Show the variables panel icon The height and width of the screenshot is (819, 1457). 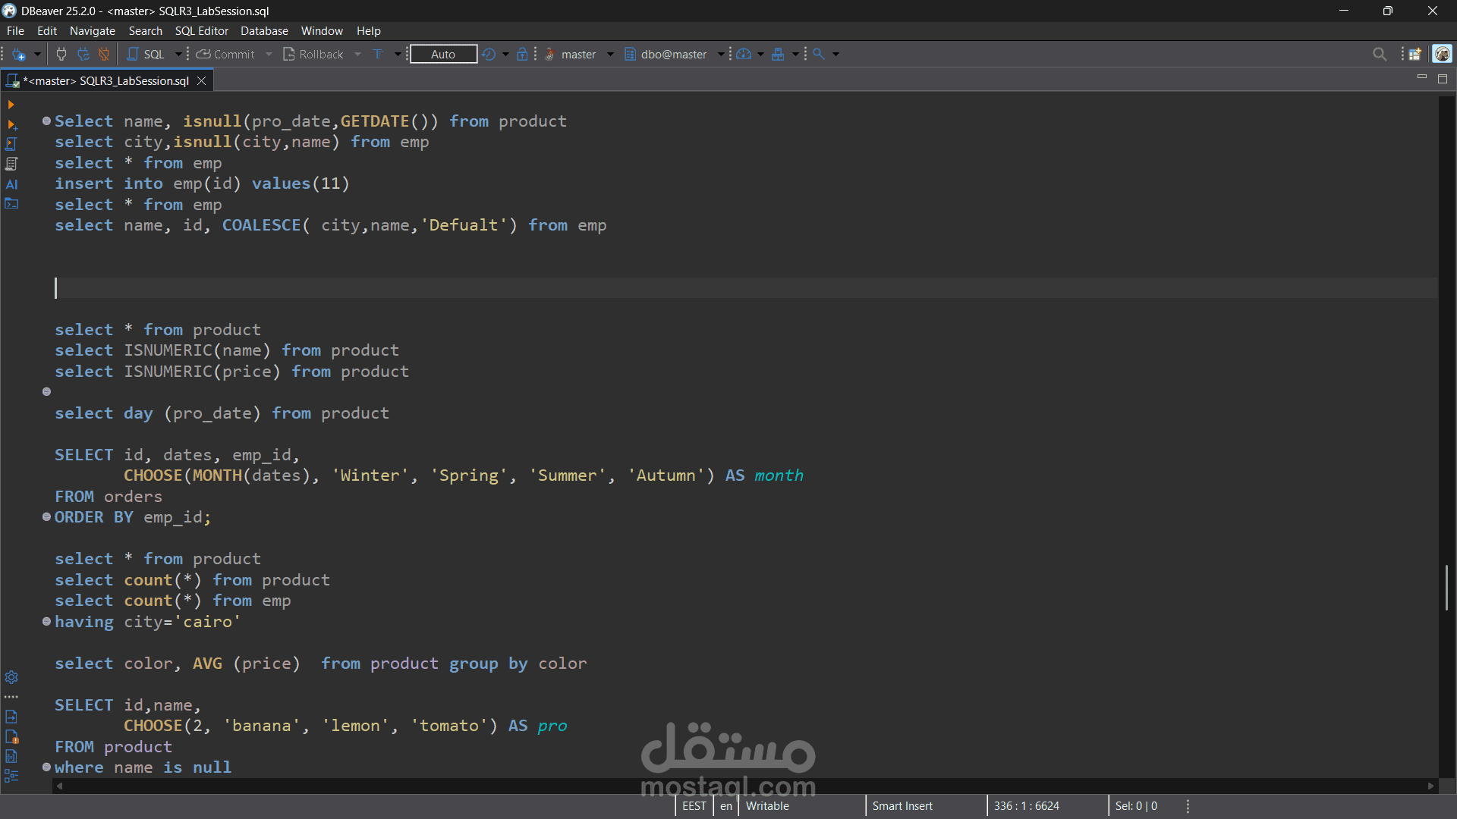11,756
